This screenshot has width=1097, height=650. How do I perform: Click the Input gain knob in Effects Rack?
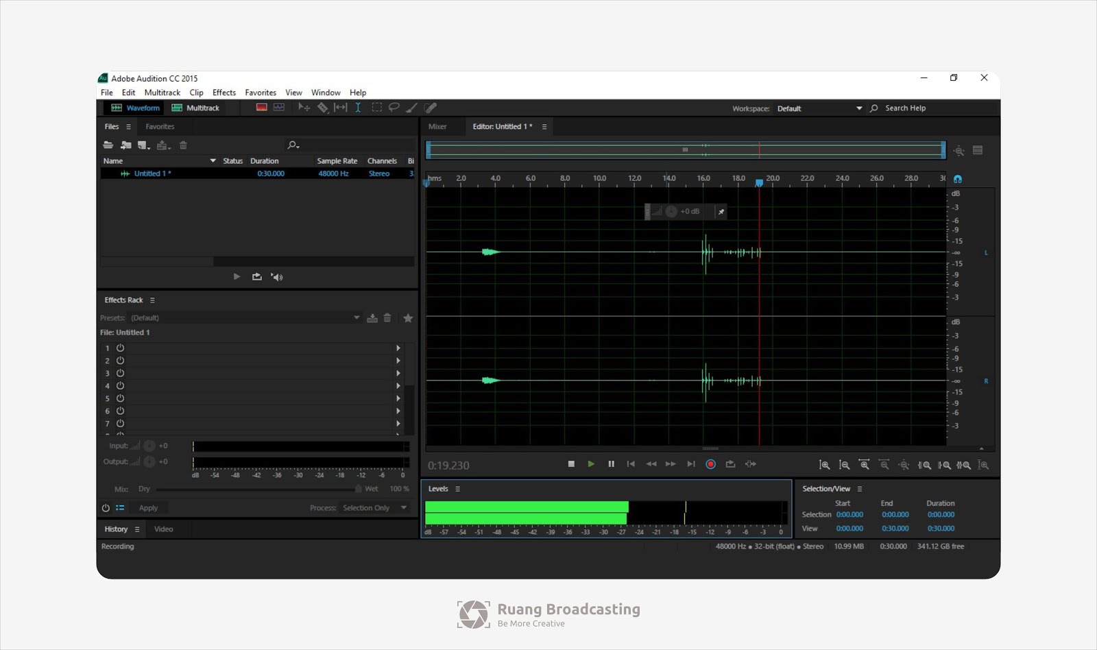[x=149, y=446]
